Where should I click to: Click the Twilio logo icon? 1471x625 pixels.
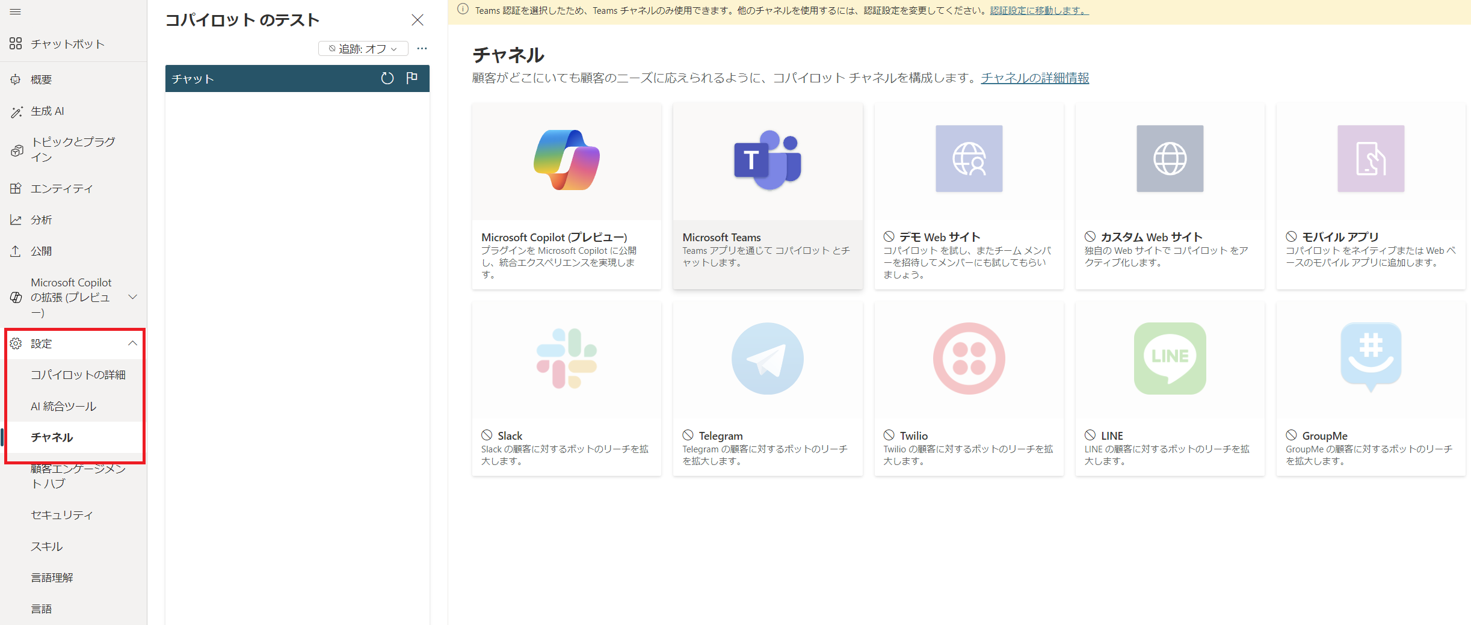pyautogui.click(x=969, y=359)
